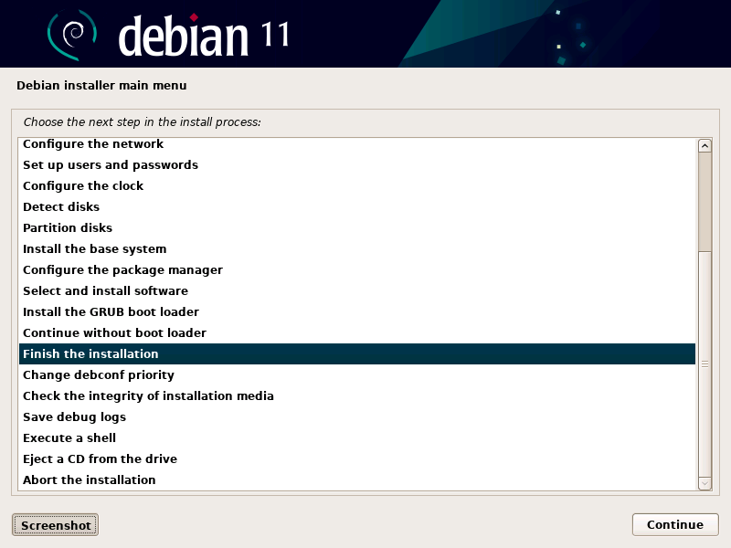Viewport: 731px width, 548px height.
Task: Select "Check the integrity of installation media"
Action: click(x=357, y=395)
